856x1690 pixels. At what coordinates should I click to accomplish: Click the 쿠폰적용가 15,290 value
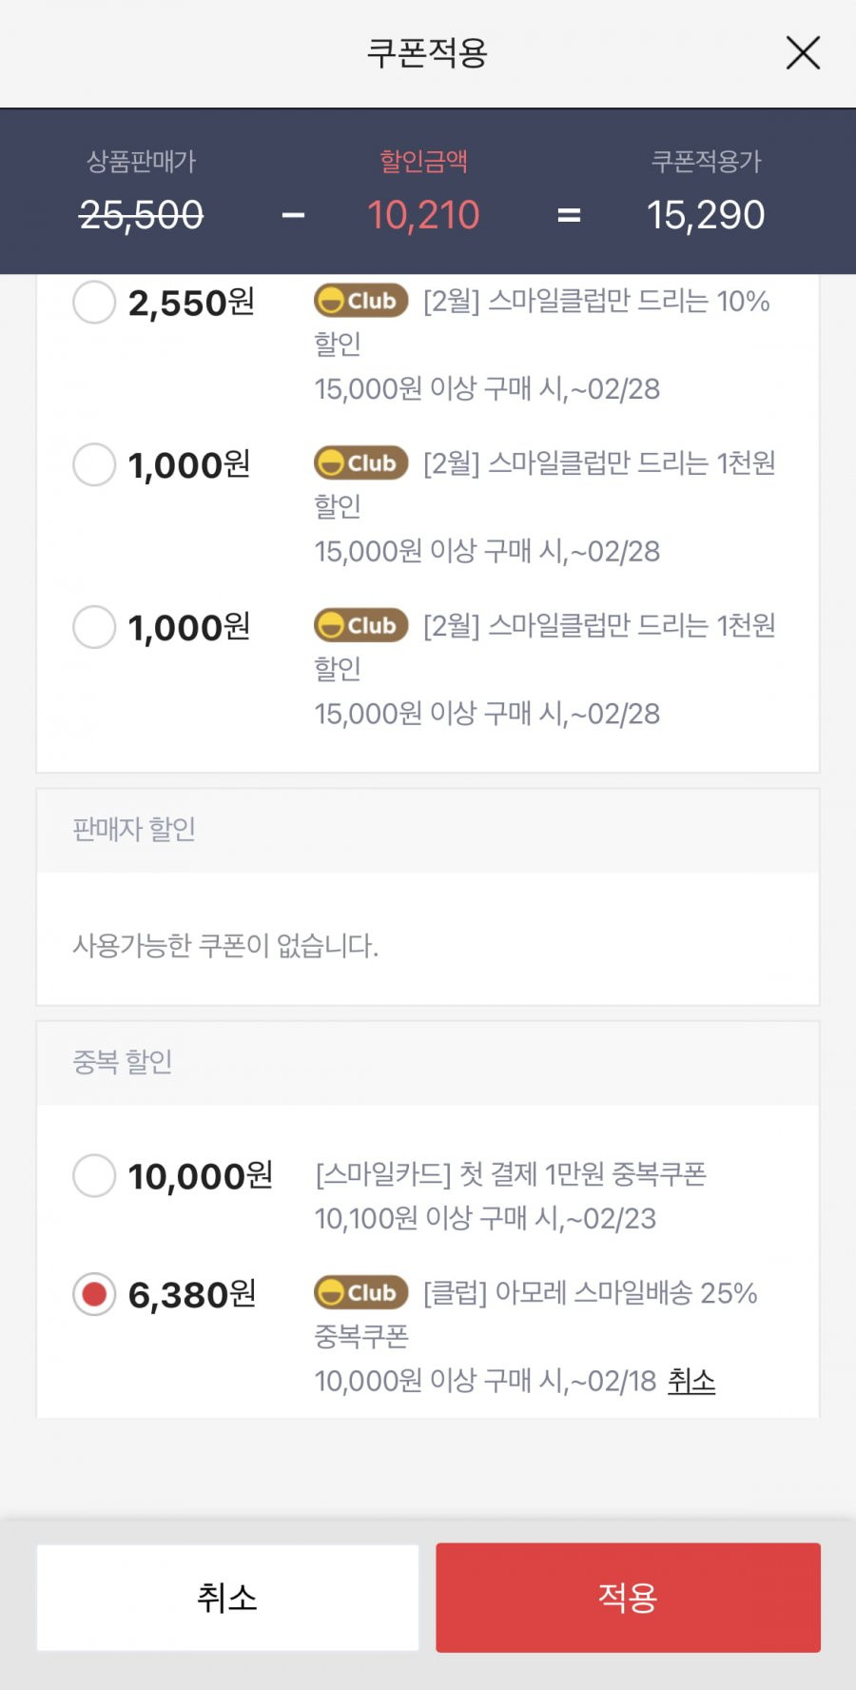coord(706,215)
